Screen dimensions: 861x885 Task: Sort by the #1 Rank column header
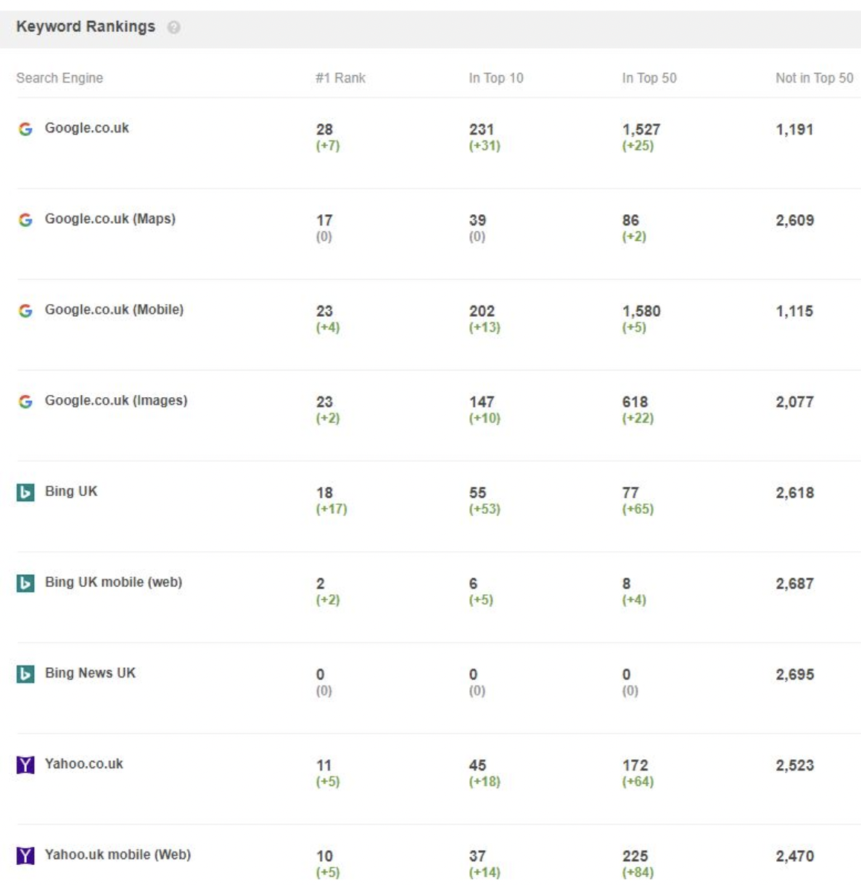point(340,78)
